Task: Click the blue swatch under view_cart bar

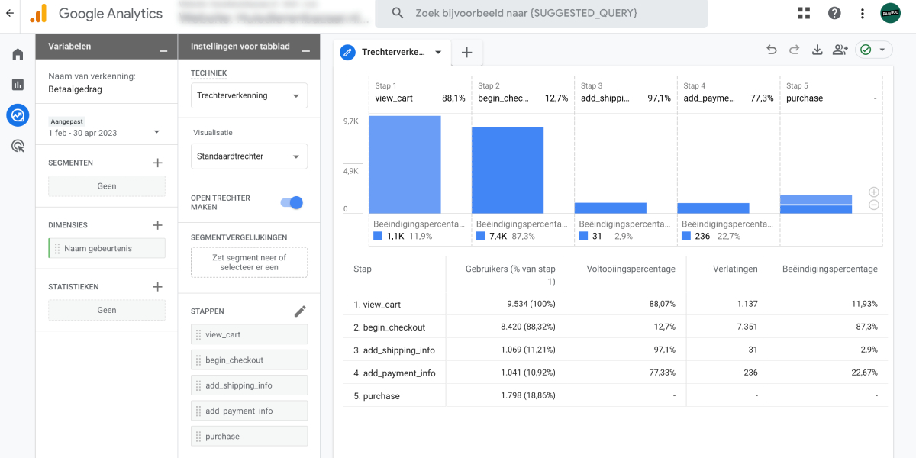Action: [x=377, y=237]
